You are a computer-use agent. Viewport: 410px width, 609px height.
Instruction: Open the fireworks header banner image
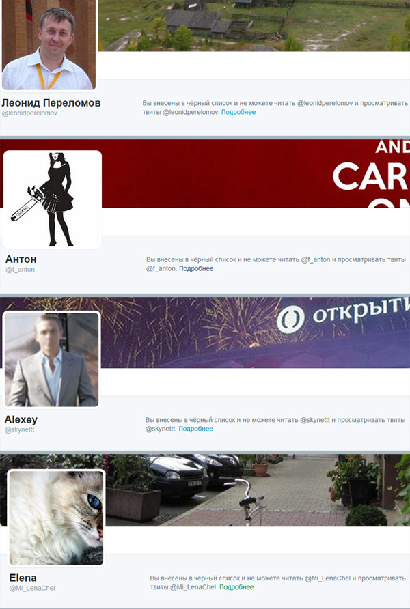coord(254,332)
